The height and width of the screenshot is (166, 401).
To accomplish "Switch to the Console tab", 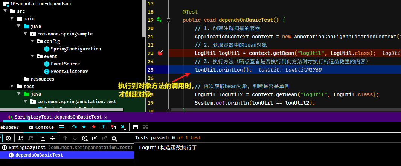I will click(41, 127).
